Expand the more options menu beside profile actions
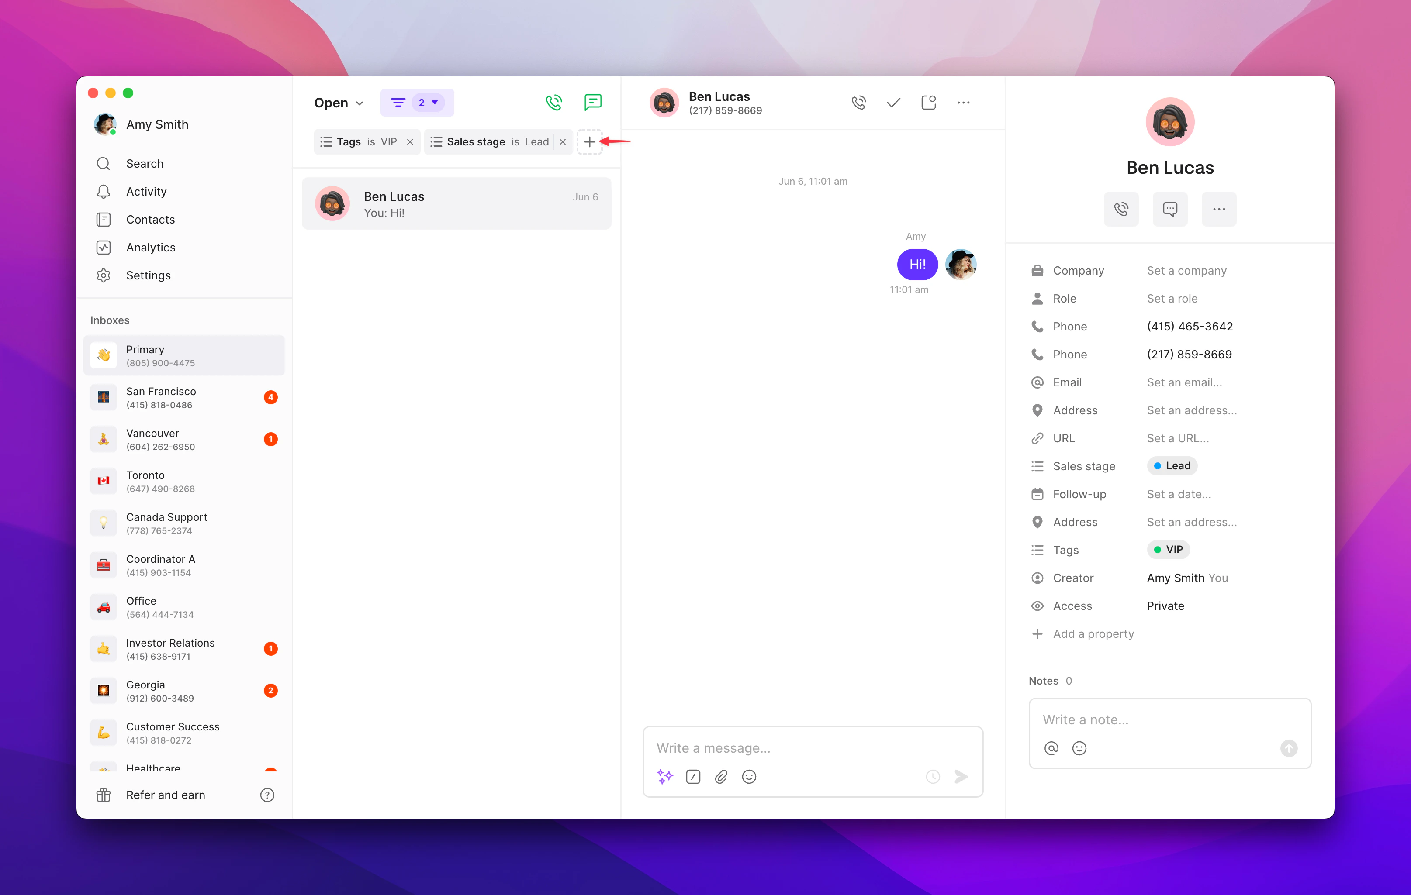This screenshot has height=895, width=1411. [1219, 209]
